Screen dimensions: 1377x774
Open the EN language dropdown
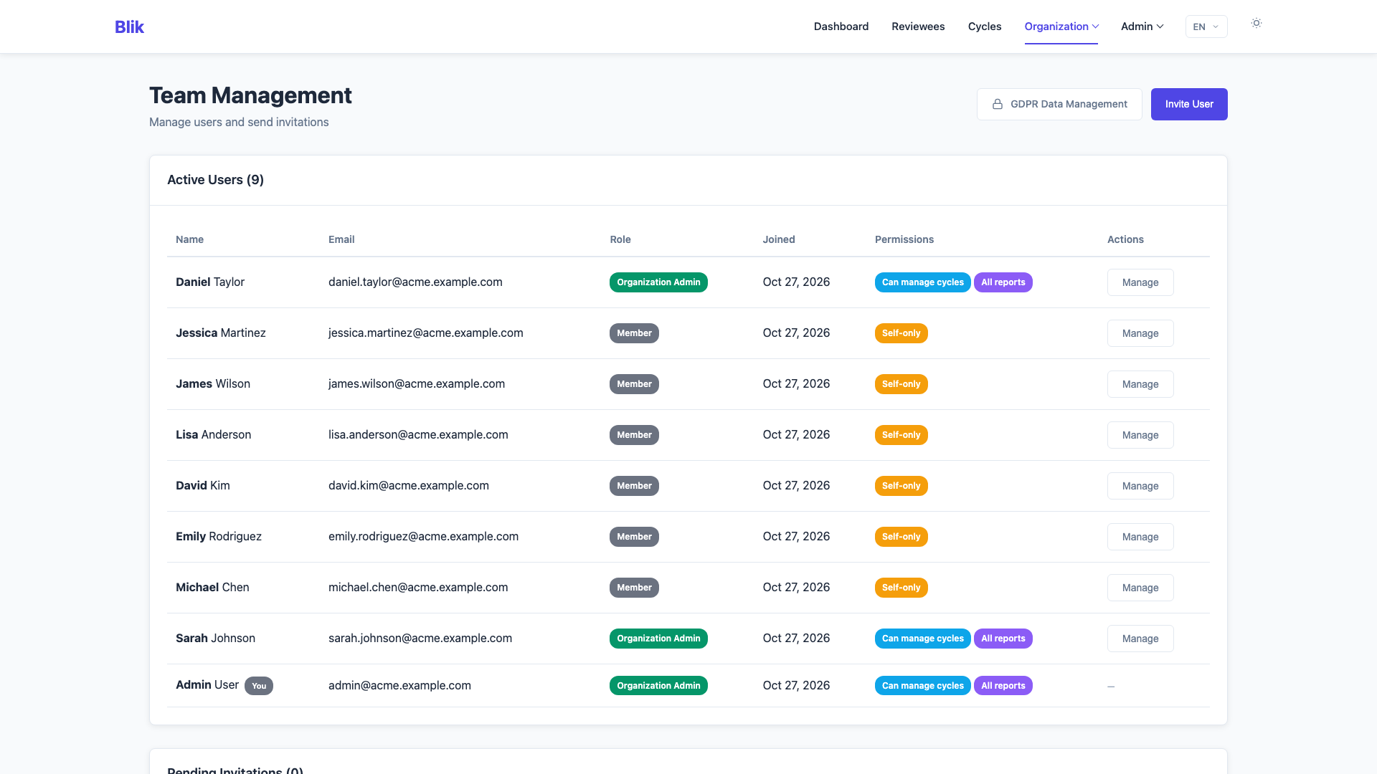[x=1206, y=27]
